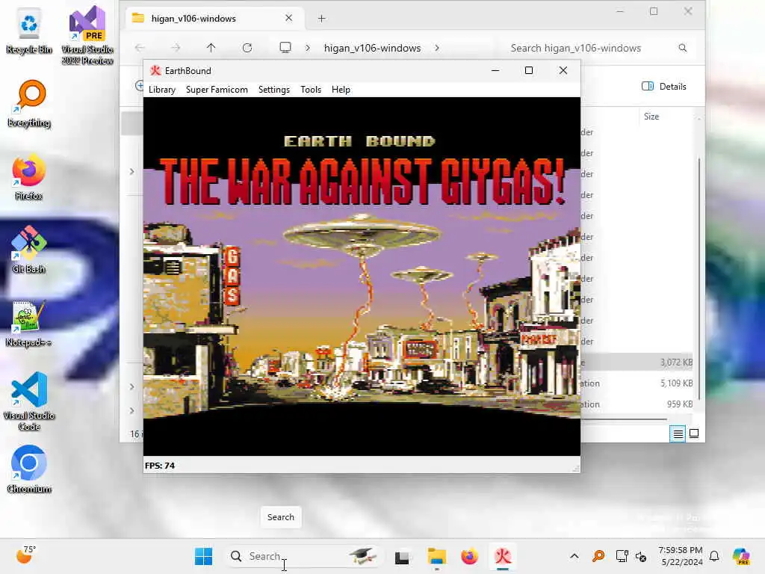Open Firefox from the taskbar

click(469, 556)
